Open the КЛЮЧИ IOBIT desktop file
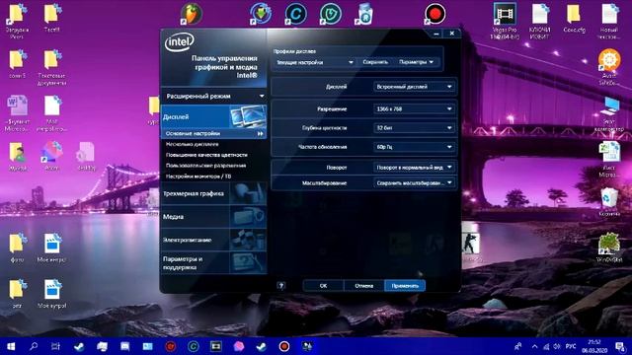Screen dimensions: 632x355 pyautogui.click(x=540, y=21)
